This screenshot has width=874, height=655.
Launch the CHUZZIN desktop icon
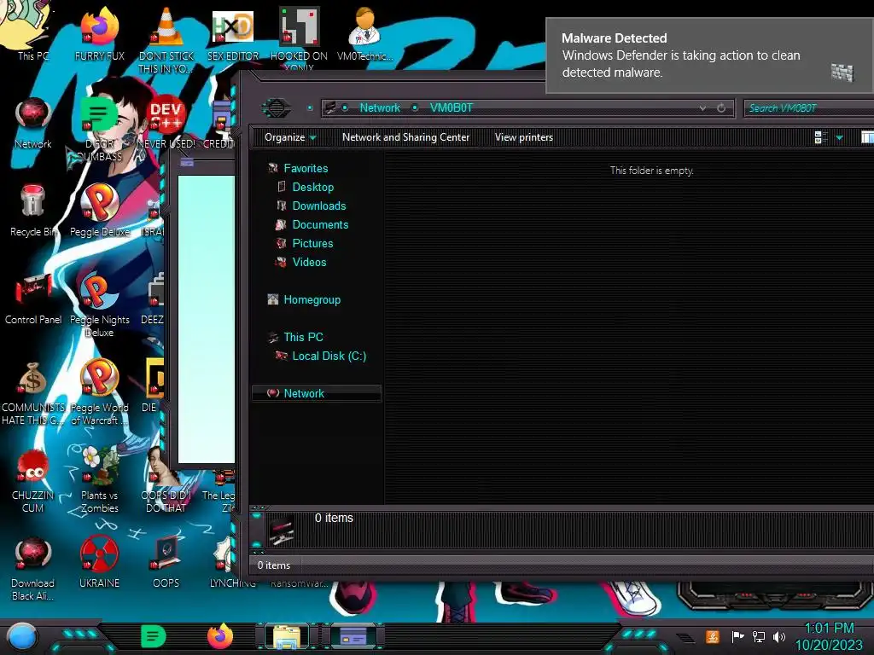point(33,479)
